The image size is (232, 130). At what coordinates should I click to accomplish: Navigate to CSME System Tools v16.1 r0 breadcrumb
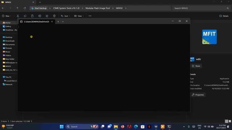click(x=66, y=8)
